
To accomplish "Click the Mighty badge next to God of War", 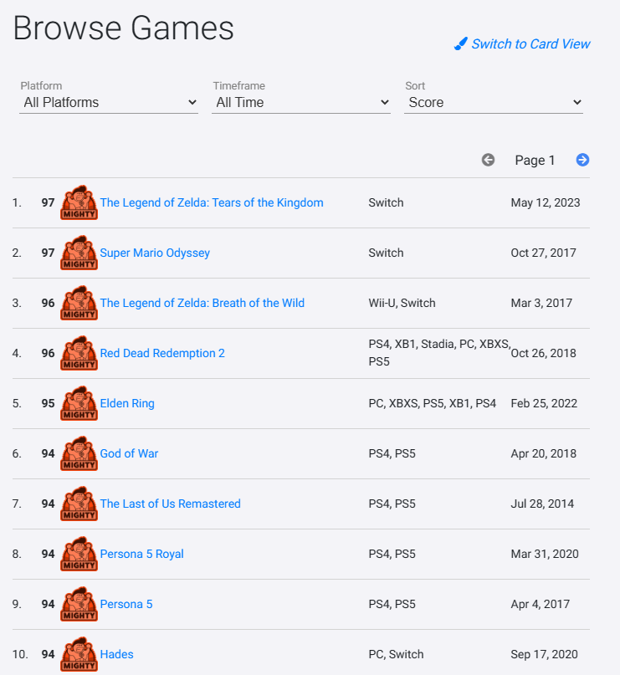I will click(79, 453).
